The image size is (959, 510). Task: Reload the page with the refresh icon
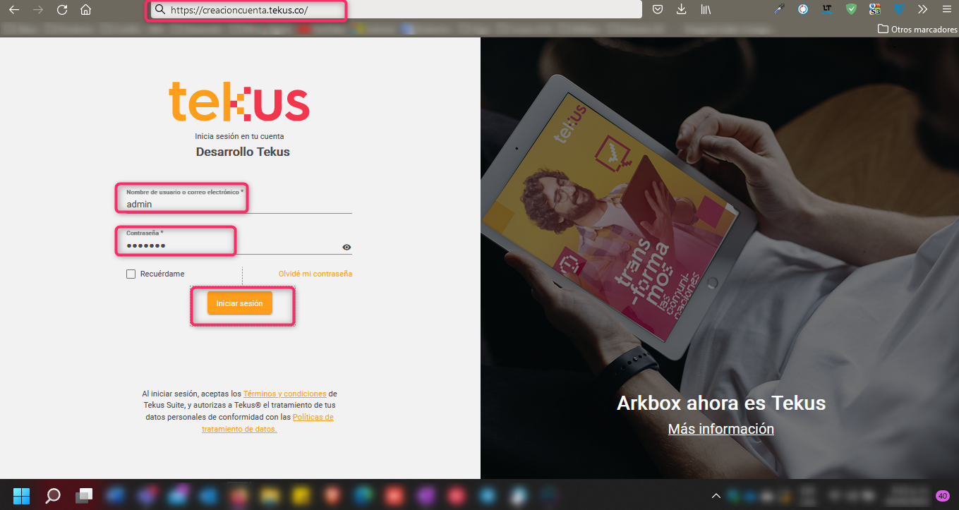(62, 10)
